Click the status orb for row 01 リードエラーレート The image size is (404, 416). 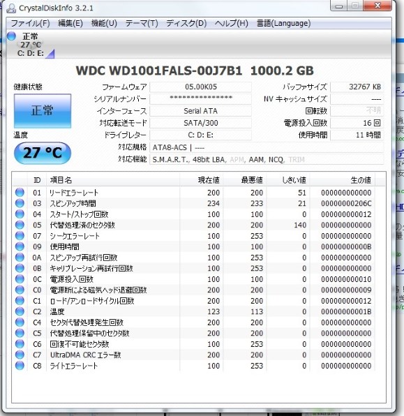tap(20, 193)
